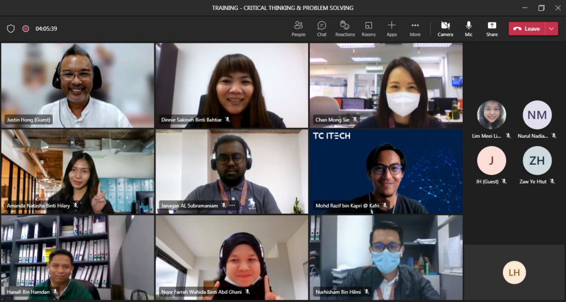
Task: Click muted mic icon beside Lim Meei Li
Action: pos(508,136)
